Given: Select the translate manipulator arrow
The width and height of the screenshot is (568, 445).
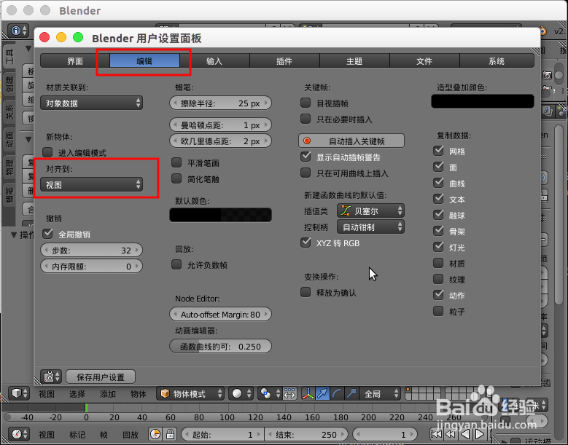Looking at the screenshot, I should pyautogui.click(x=322, y=393).
